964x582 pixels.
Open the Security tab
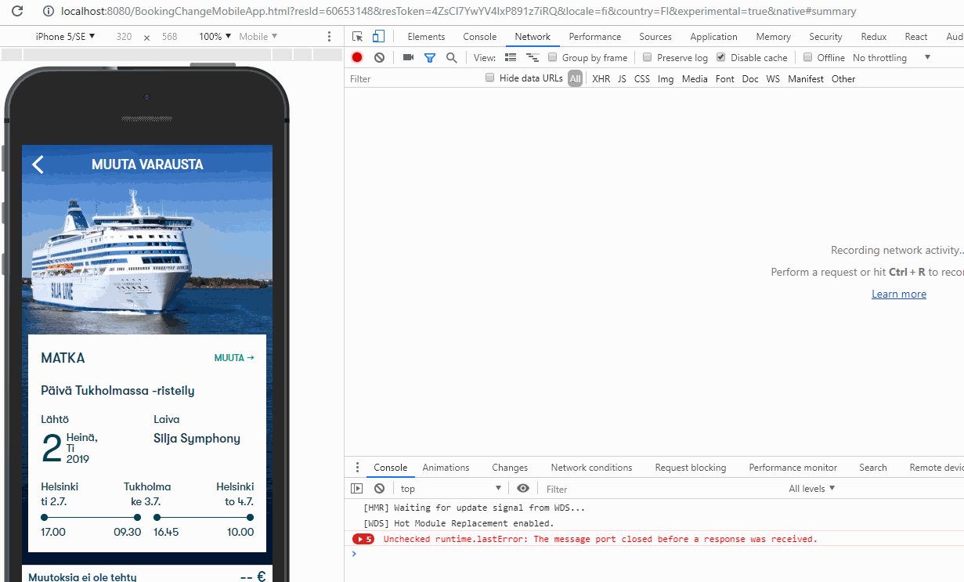pos(825,37)
